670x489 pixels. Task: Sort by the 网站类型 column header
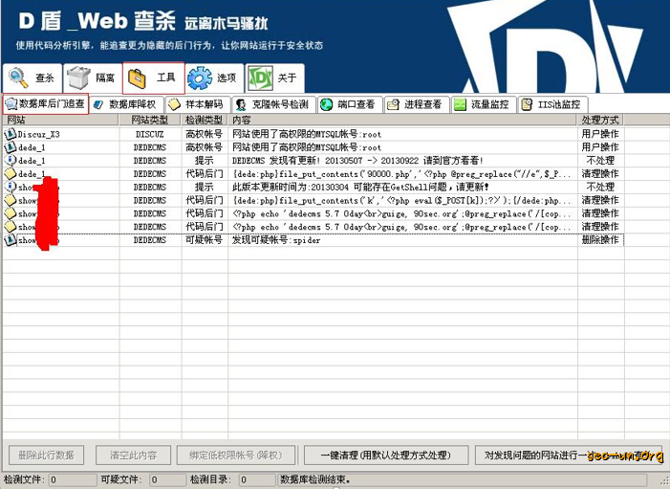point(150,120)
